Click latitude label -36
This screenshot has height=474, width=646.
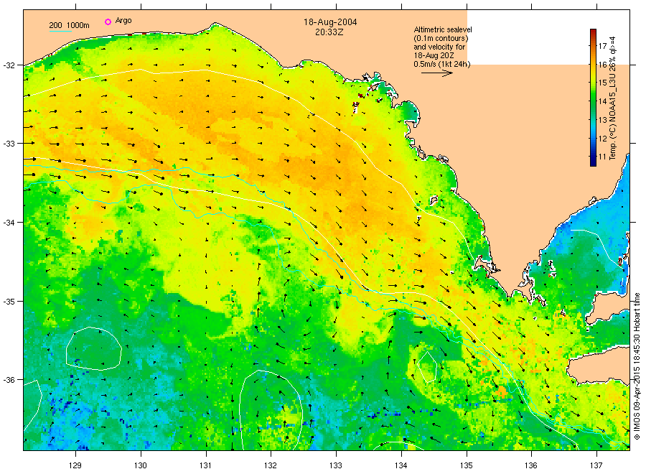(9, 380)
